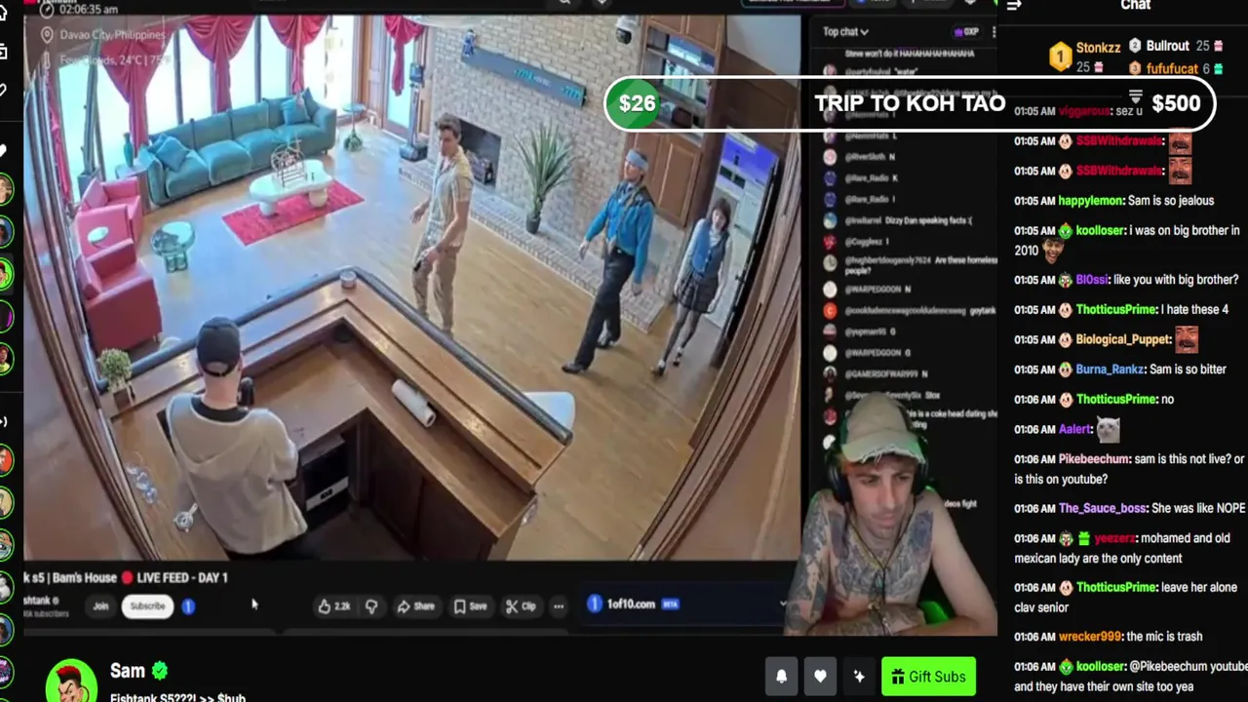Click username happylemon in chat

(x=1090, y=201)
